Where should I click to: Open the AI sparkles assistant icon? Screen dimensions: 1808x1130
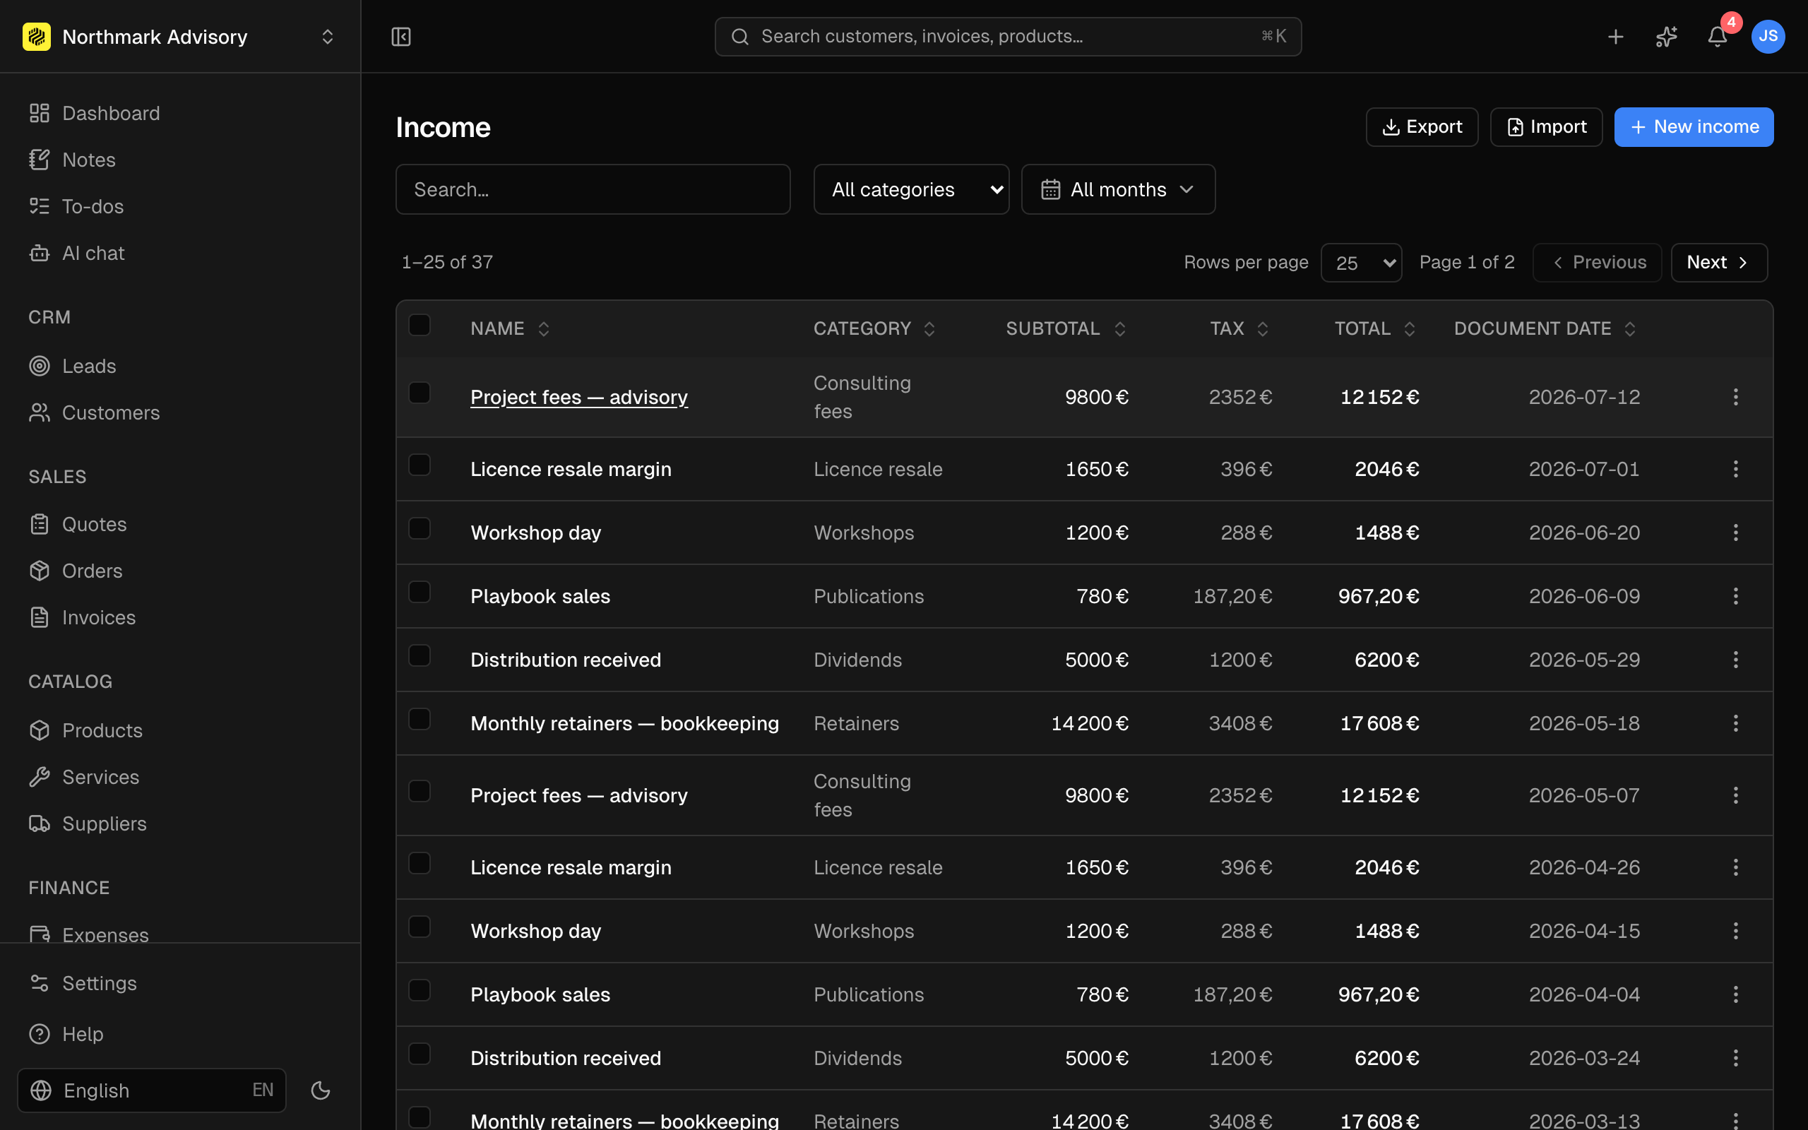(1666, 37)
